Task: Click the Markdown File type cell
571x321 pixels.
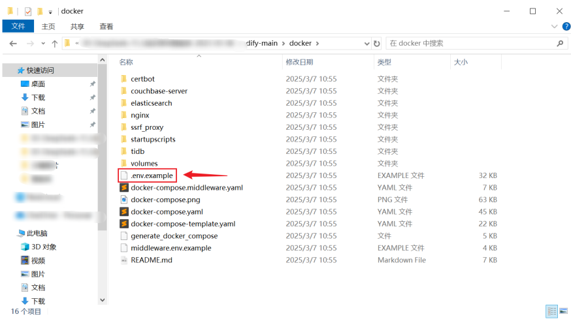Action: [402, 260]
